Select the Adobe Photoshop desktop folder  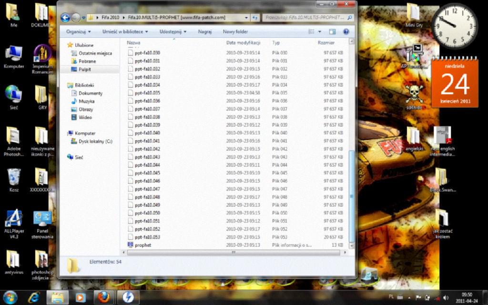pos(14,142)
